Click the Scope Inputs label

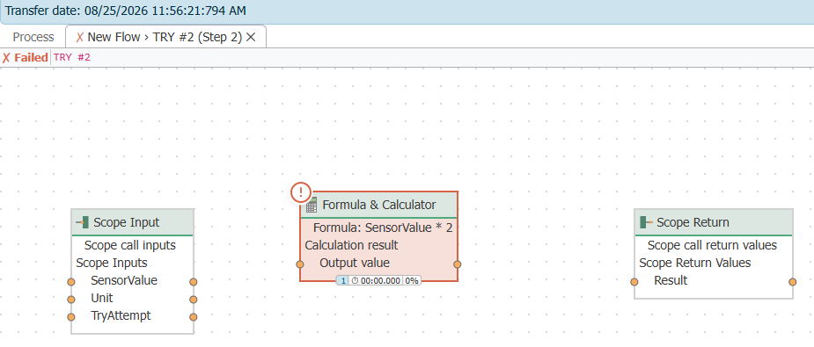click(x=112, y=263)
